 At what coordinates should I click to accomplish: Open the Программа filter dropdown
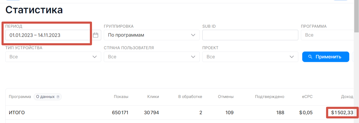(x=329, y=35)
